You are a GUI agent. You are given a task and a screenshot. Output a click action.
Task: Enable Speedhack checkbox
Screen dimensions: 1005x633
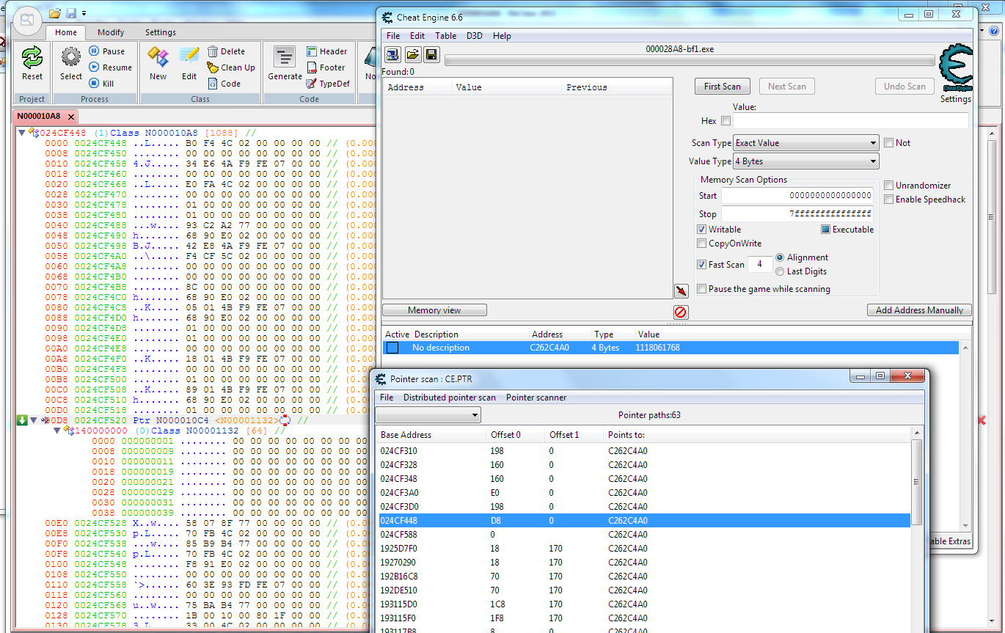889,200
